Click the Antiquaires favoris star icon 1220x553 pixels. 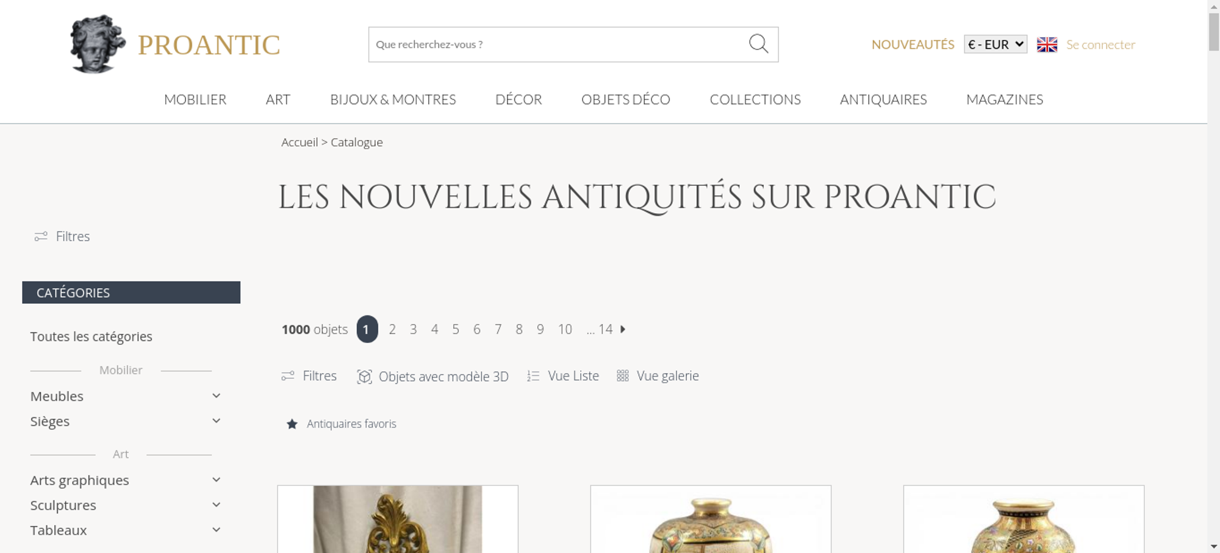pos(292,424)
